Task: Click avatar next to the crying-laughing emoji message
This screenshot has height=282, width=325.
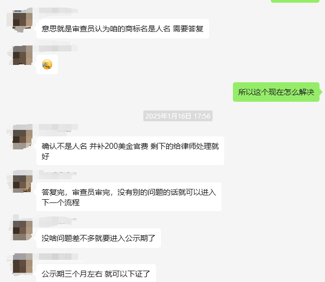Action: coord(23,55)
